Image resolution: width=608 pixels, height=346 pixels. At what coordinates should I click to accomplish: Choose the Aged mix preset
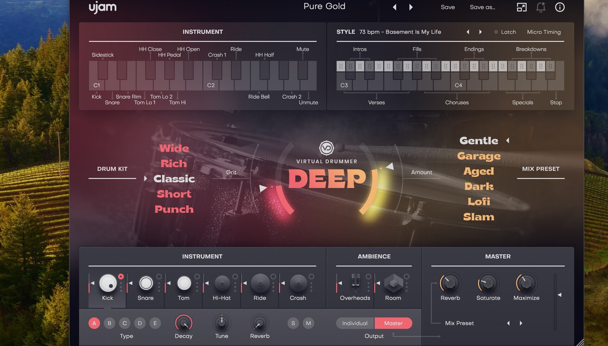click(x=479, y=171)
